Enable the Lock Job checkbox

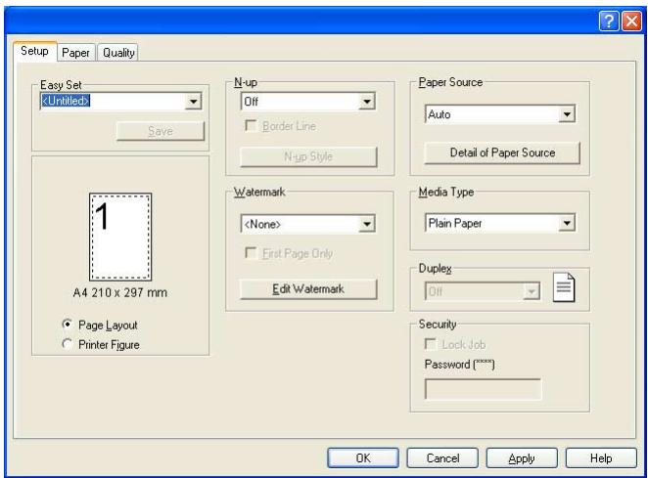(x=431, y=344)
